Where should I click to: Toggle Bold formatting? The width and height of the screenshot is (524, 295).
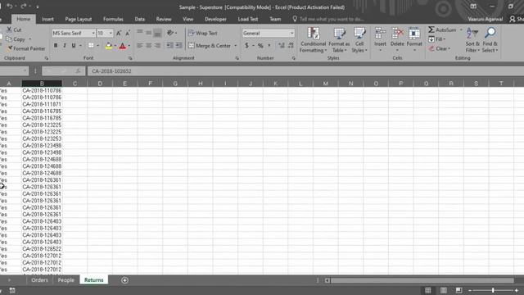56,46
